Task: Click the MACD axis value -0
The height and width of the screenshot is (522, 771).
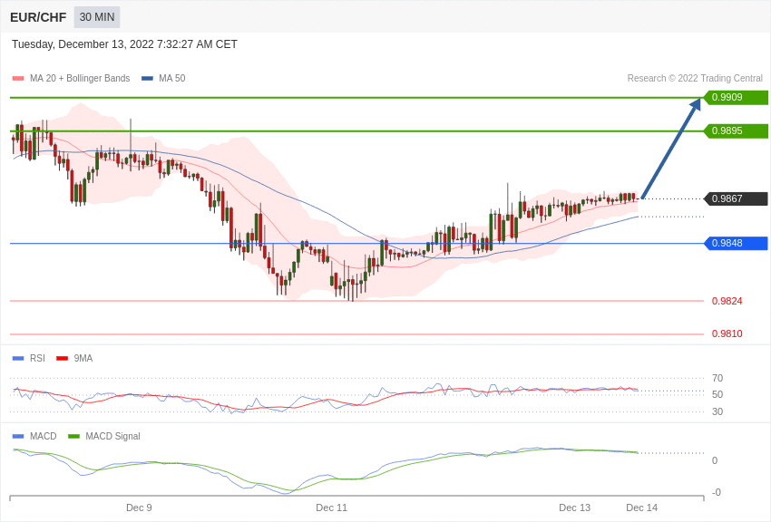Action: (x=717, y=492)
